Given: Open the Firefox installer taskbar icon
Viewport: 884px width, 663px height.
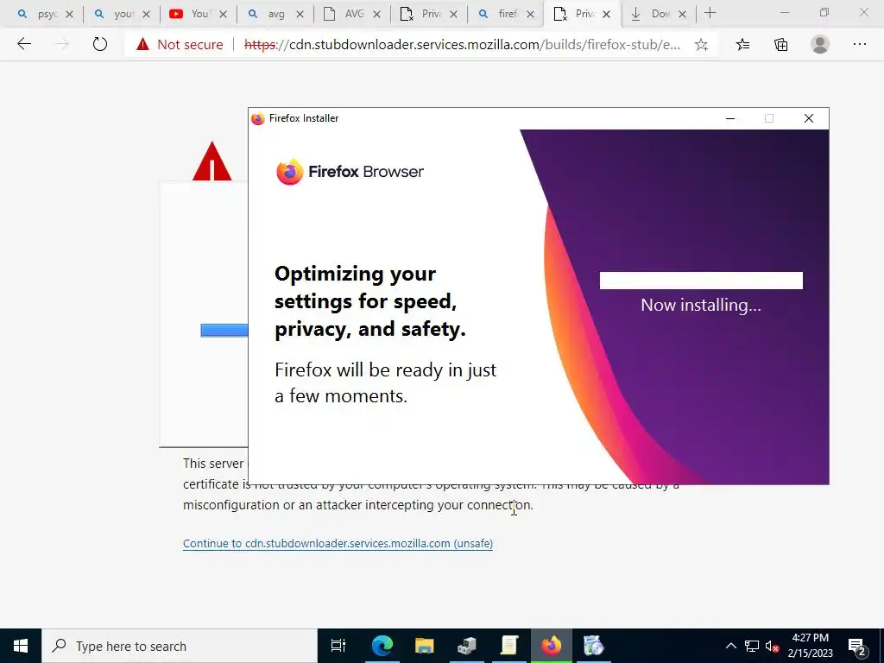Looking at the screenshot, I should tap(552, 646).
